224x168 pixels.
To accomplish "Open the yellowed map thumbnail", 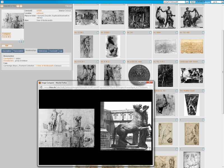I will tap(192, 46).
